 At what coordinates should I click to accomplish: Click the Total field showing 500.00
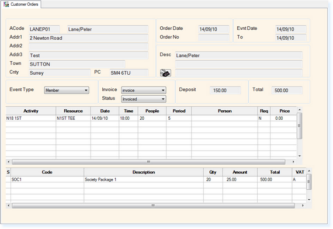(x=287, y=91)
